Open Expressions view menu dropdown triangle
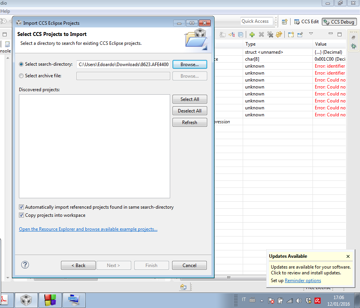The image size is (360, 308). 311,34
